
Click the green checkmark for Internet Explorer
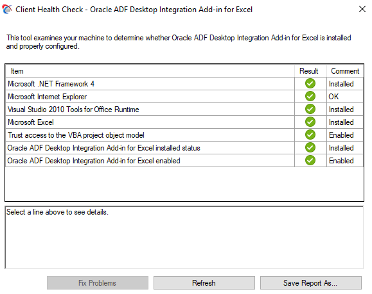pos(310,96)
